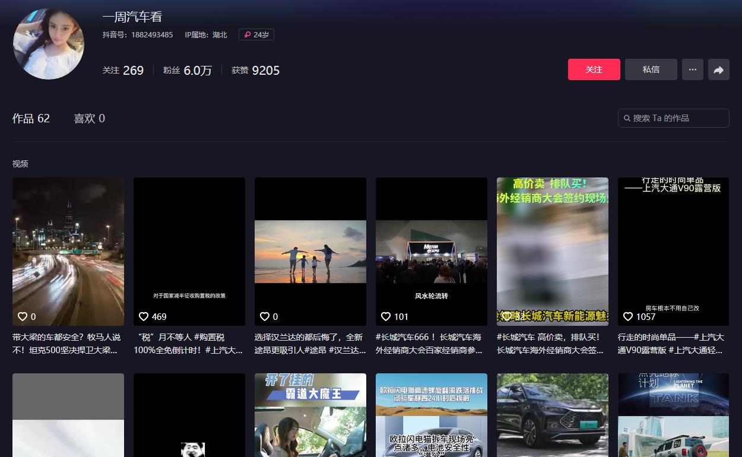Screen dimensions: 742x457
Task: Open the 高价卖 排队买 video thumbnail
Action: pos(553,252)
